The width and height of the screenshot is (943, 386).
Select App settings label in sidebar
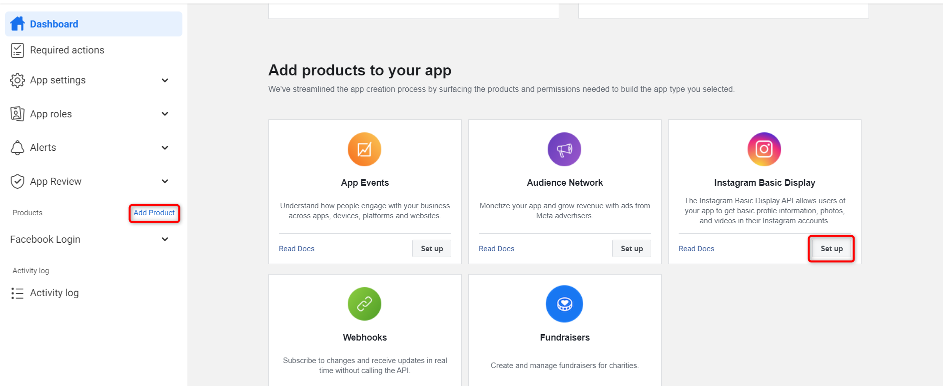pyautogui.click(x=57, y=80)
